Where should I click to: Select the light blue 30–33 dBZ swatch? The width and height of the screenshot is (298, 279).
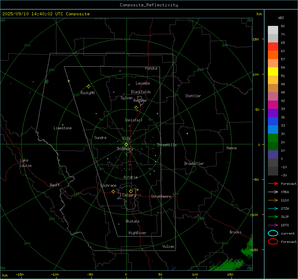coord(273,129)
